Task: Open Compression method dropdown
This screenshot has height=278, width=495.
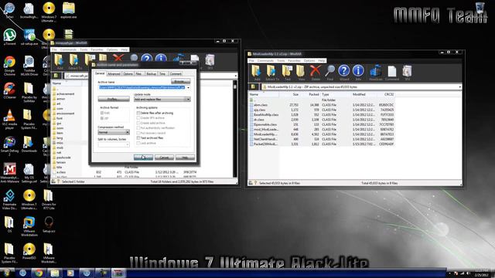Action: (x=114, y=132)
